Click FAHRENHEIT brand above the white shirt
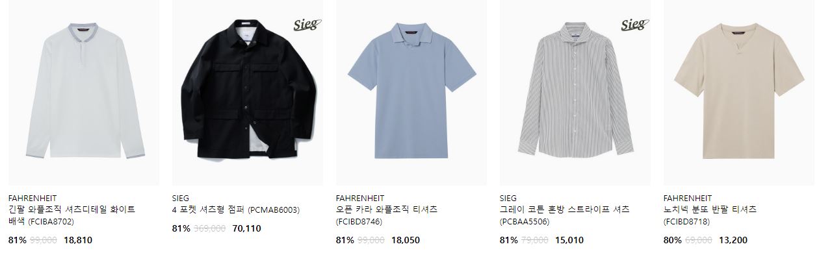819x264 pixels. [x=34, y=198]
